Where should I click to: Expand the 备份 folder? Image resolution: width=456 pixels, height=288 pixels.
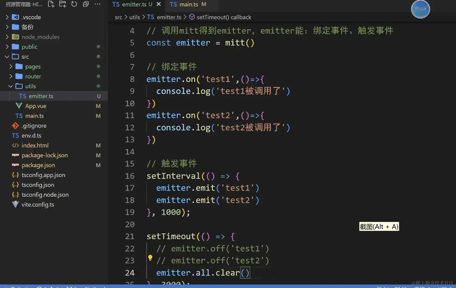pos(7,27)
